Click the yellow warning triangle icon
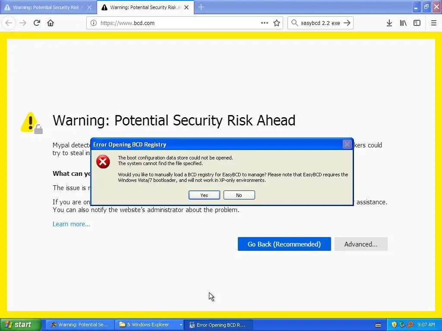This screenshot has width=442, height=331. pyautogui.click(x=31, y=123)
